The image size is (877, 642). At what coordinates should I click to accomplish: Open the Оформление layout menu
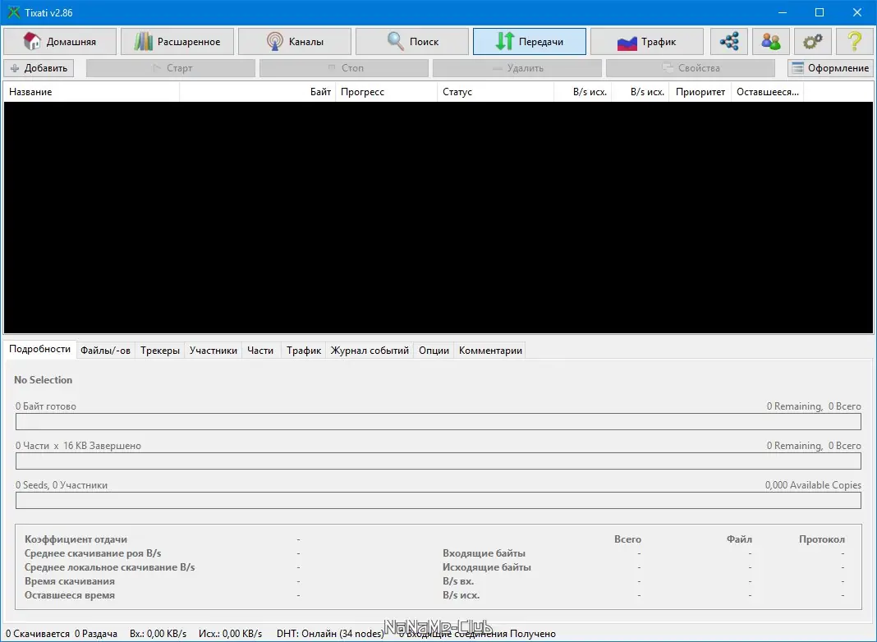tap(830, 68)
